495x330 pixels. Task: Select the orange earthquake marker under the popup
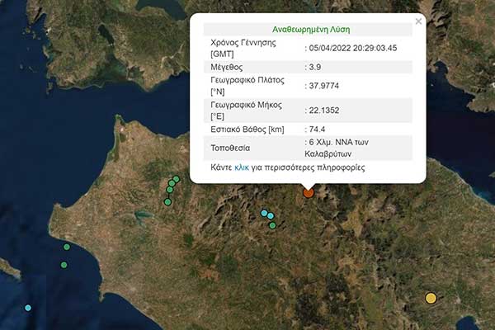click(309, 192)
